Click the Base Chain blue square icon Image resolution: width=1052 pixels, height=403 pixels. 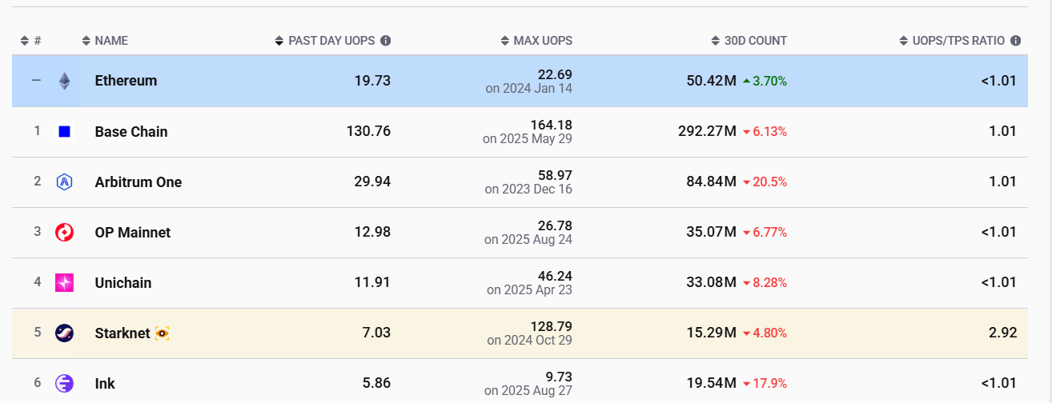(x=65, y=131)
